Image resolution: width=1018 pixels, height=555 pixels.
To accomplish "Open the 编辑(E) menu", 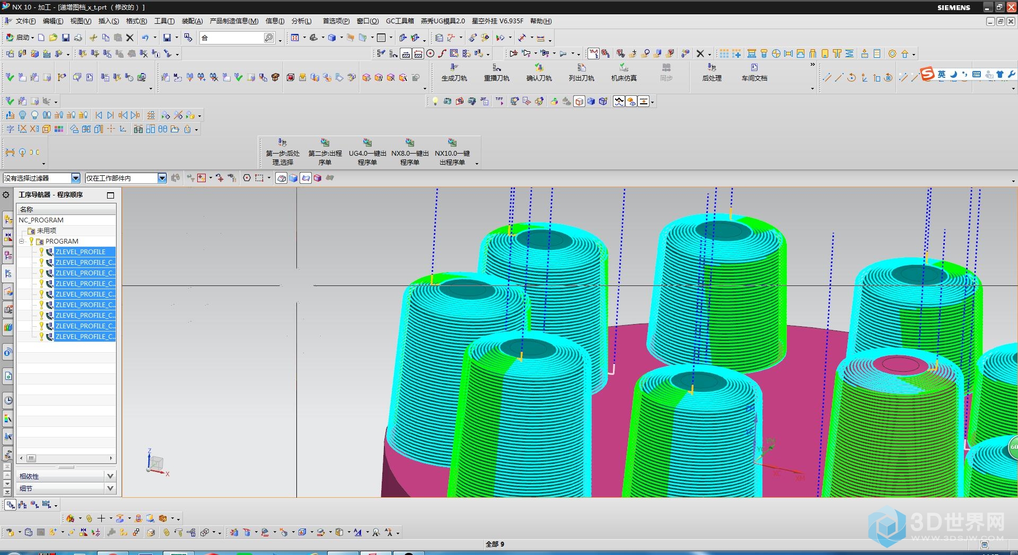I will click(x=53, y=21).
